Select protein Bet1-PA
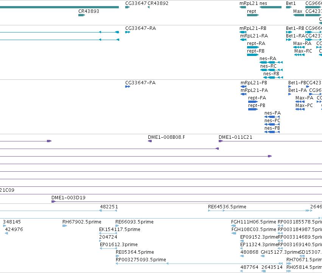The height and width of the screenshot is (273, 322). 290,94
